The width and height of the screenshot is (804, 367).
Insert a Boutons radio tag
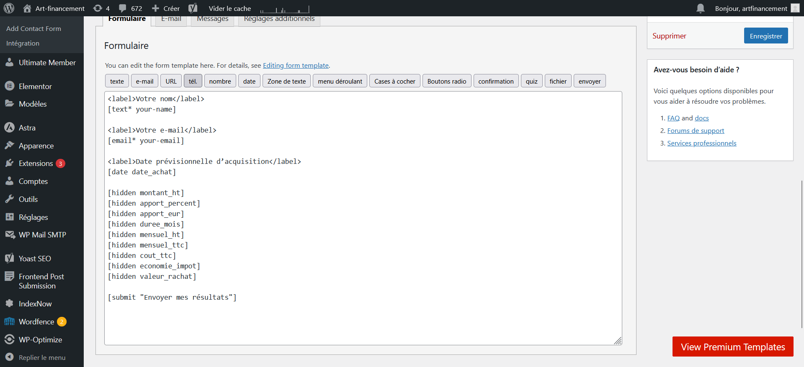(446, 81)
